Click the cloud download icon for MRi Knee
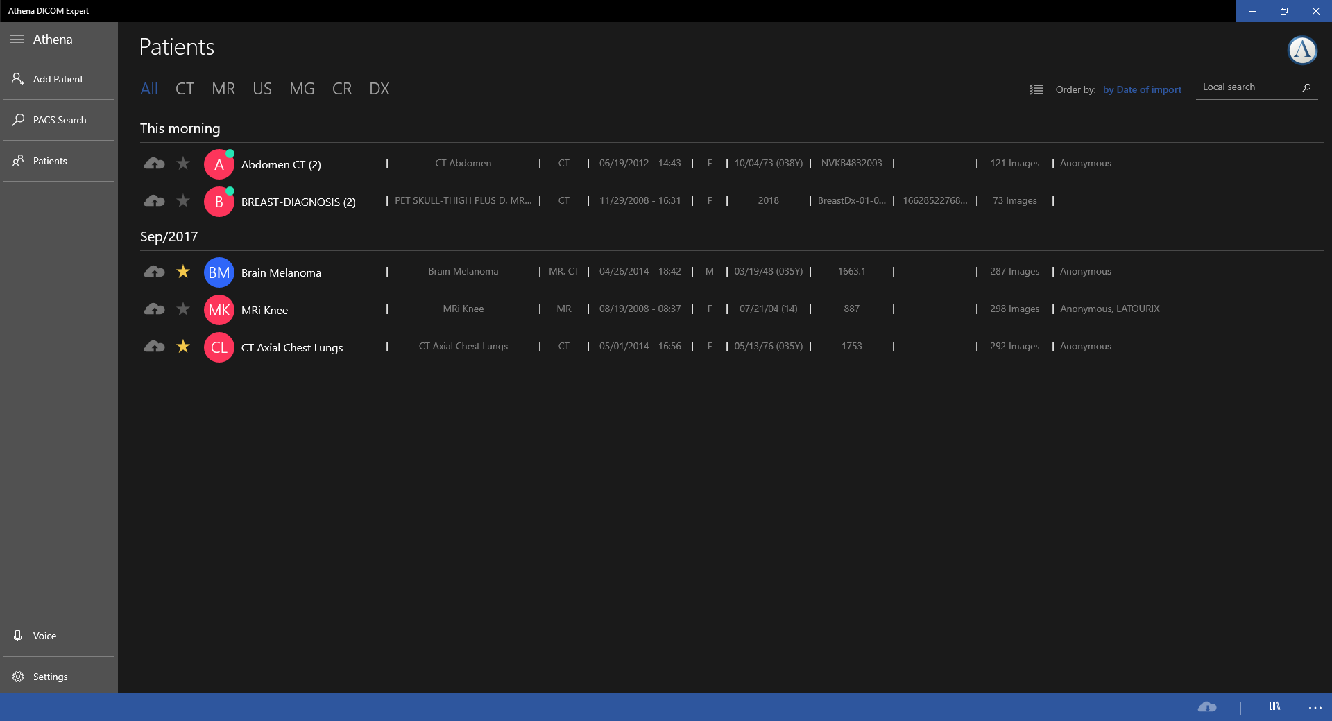1332x721 pixels. (x=154, y=309)
